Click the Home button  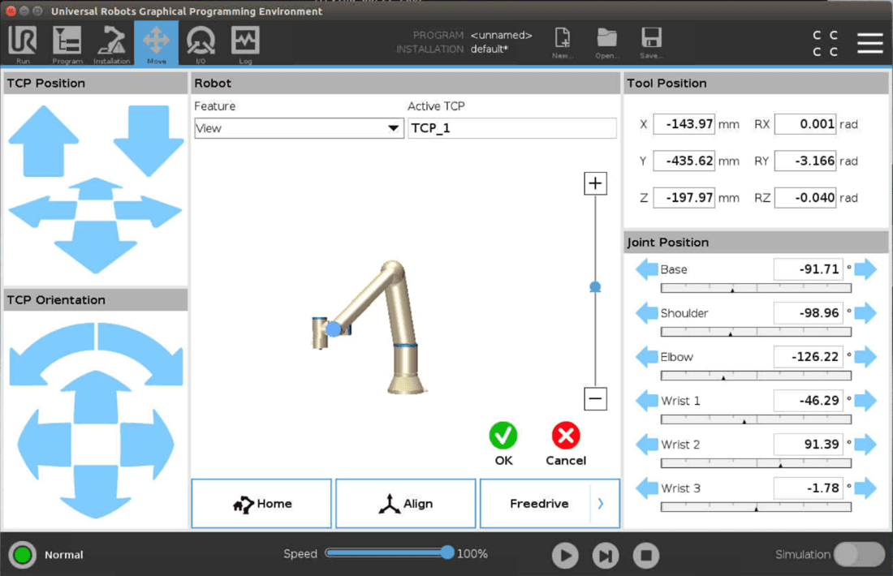coord(261,504)
